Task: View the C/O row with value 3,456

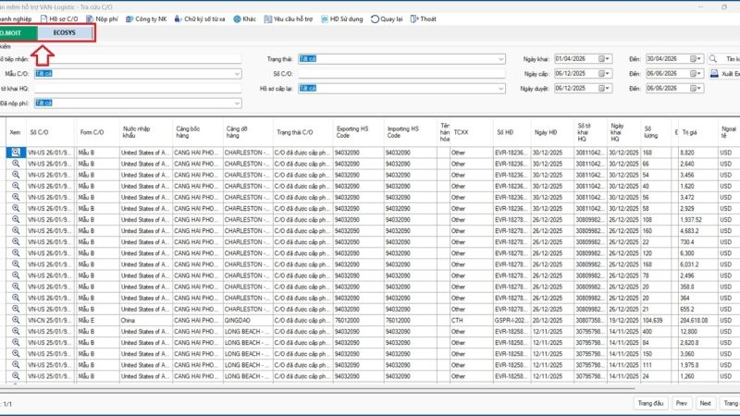Action: [16, 175]
